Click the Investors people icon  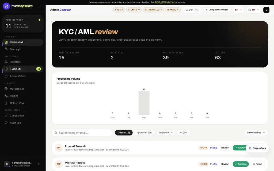coord(6,62)
